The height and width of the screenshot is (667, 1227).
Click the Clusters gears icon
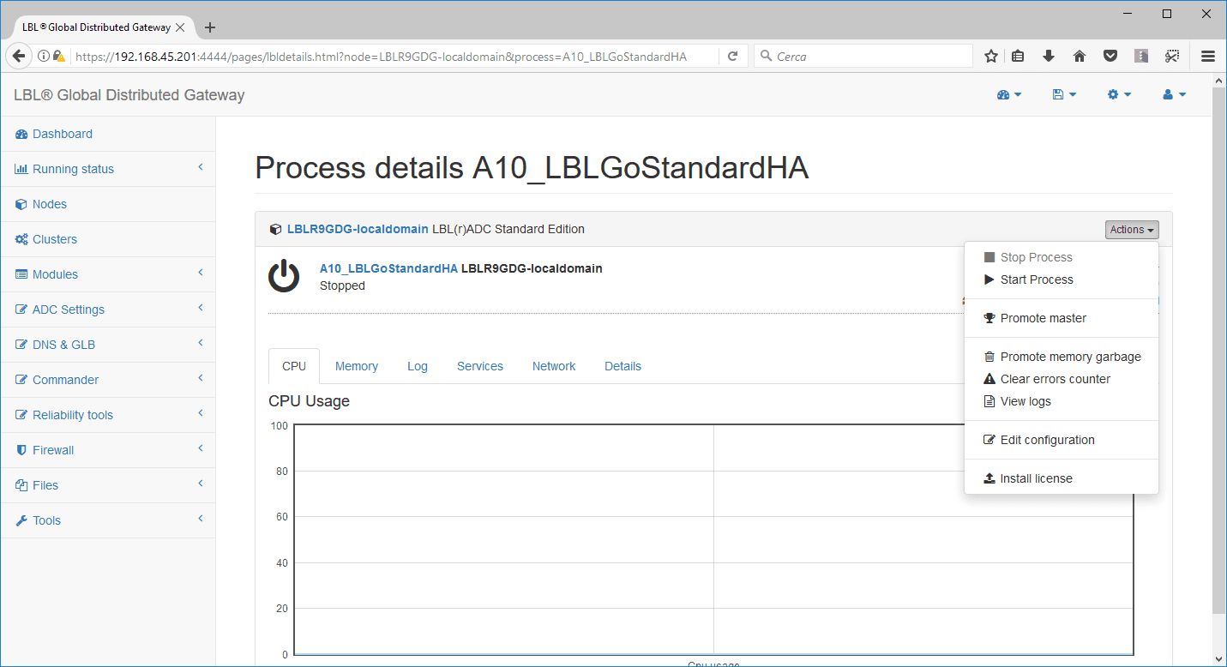pyautogui.click(x=21, y=240)
